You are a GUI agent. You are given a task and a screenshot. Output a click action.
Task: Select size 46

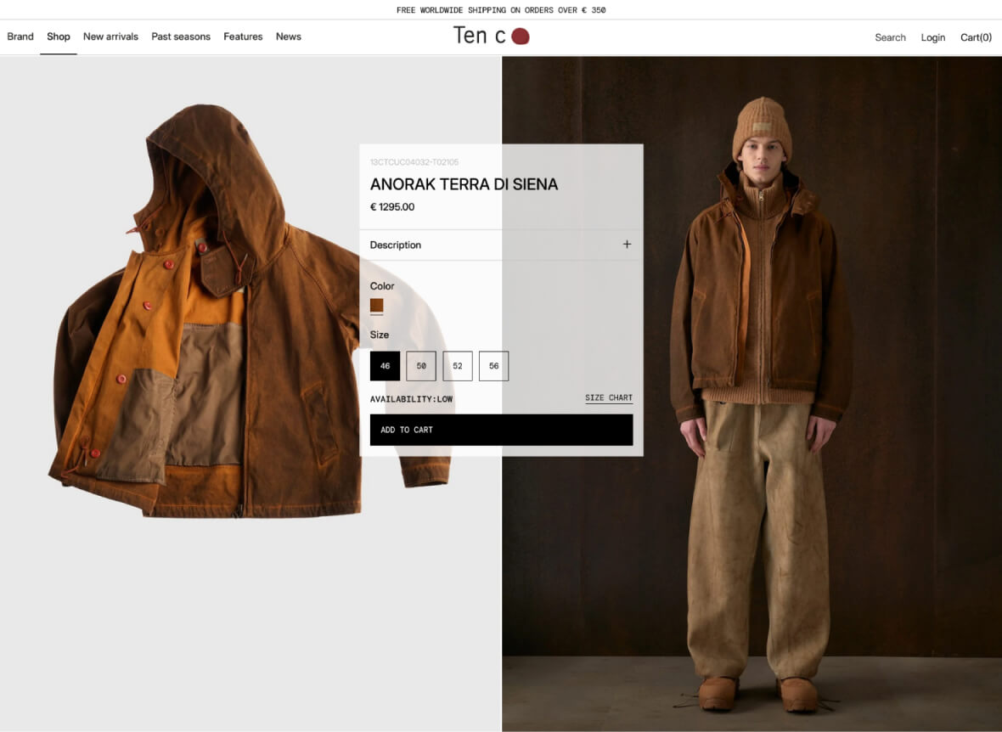(x=385, y=366)
